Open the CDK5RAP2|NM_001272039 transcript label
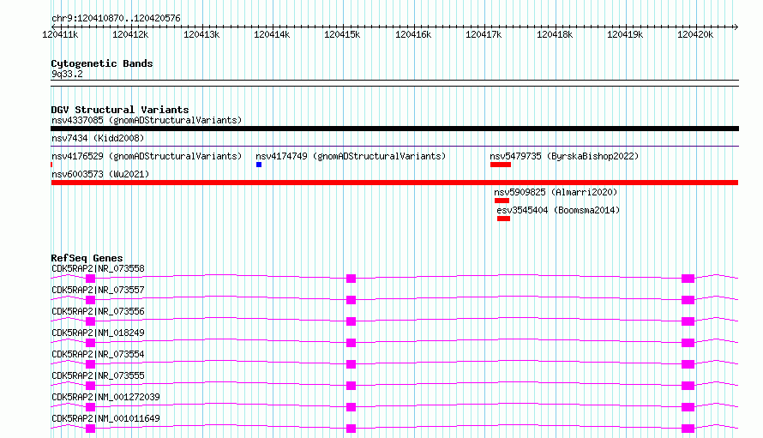This screenshot has width=763, height=438. (x=105, y=397)
